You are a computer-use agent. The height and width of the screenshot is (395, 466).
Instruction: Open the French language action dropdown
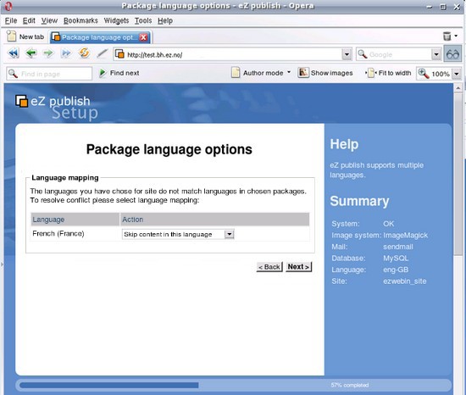point(178,234)
